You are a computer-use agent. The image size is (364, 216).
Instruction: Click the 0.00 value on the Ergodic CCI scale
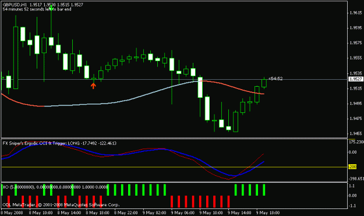pos(352,152)
